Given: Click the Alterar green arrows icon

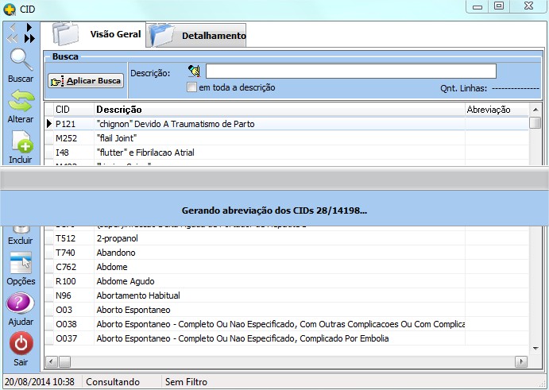Looking at the screenshot, I should pyautogui.click(x=20, y=102).
